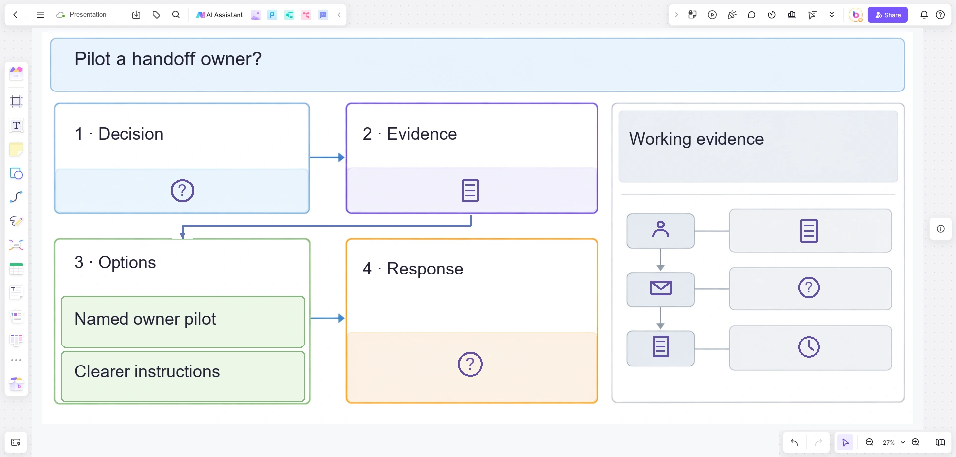Select the Connector line tool
Screen dimensions: 956x457
(16, 197)
